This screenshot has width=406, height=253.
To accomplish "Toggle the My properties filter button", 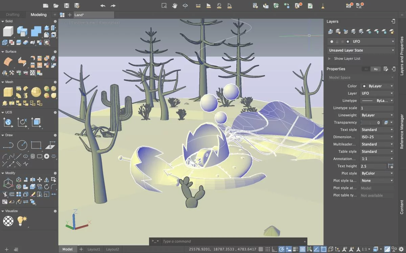I will (376, 69).
